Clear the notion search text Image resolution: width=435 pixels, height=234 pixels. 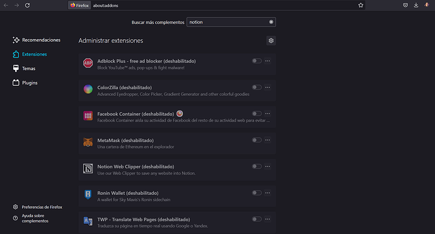click(271, 22)
